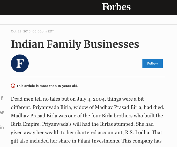Click 'chartered accountant' in the article body
The image size is (177, 147).
point(99,132)
